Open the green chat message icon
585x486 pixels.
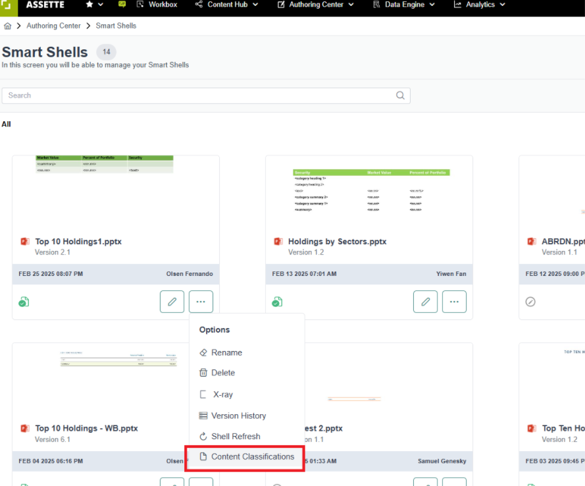click(122, 5)
